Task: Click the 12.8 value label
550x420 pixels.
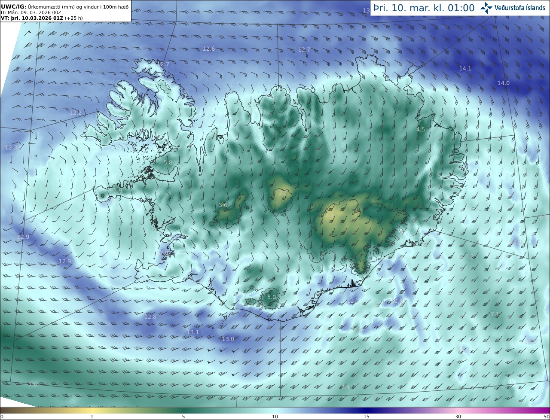Action: click(x=151, y=317)
